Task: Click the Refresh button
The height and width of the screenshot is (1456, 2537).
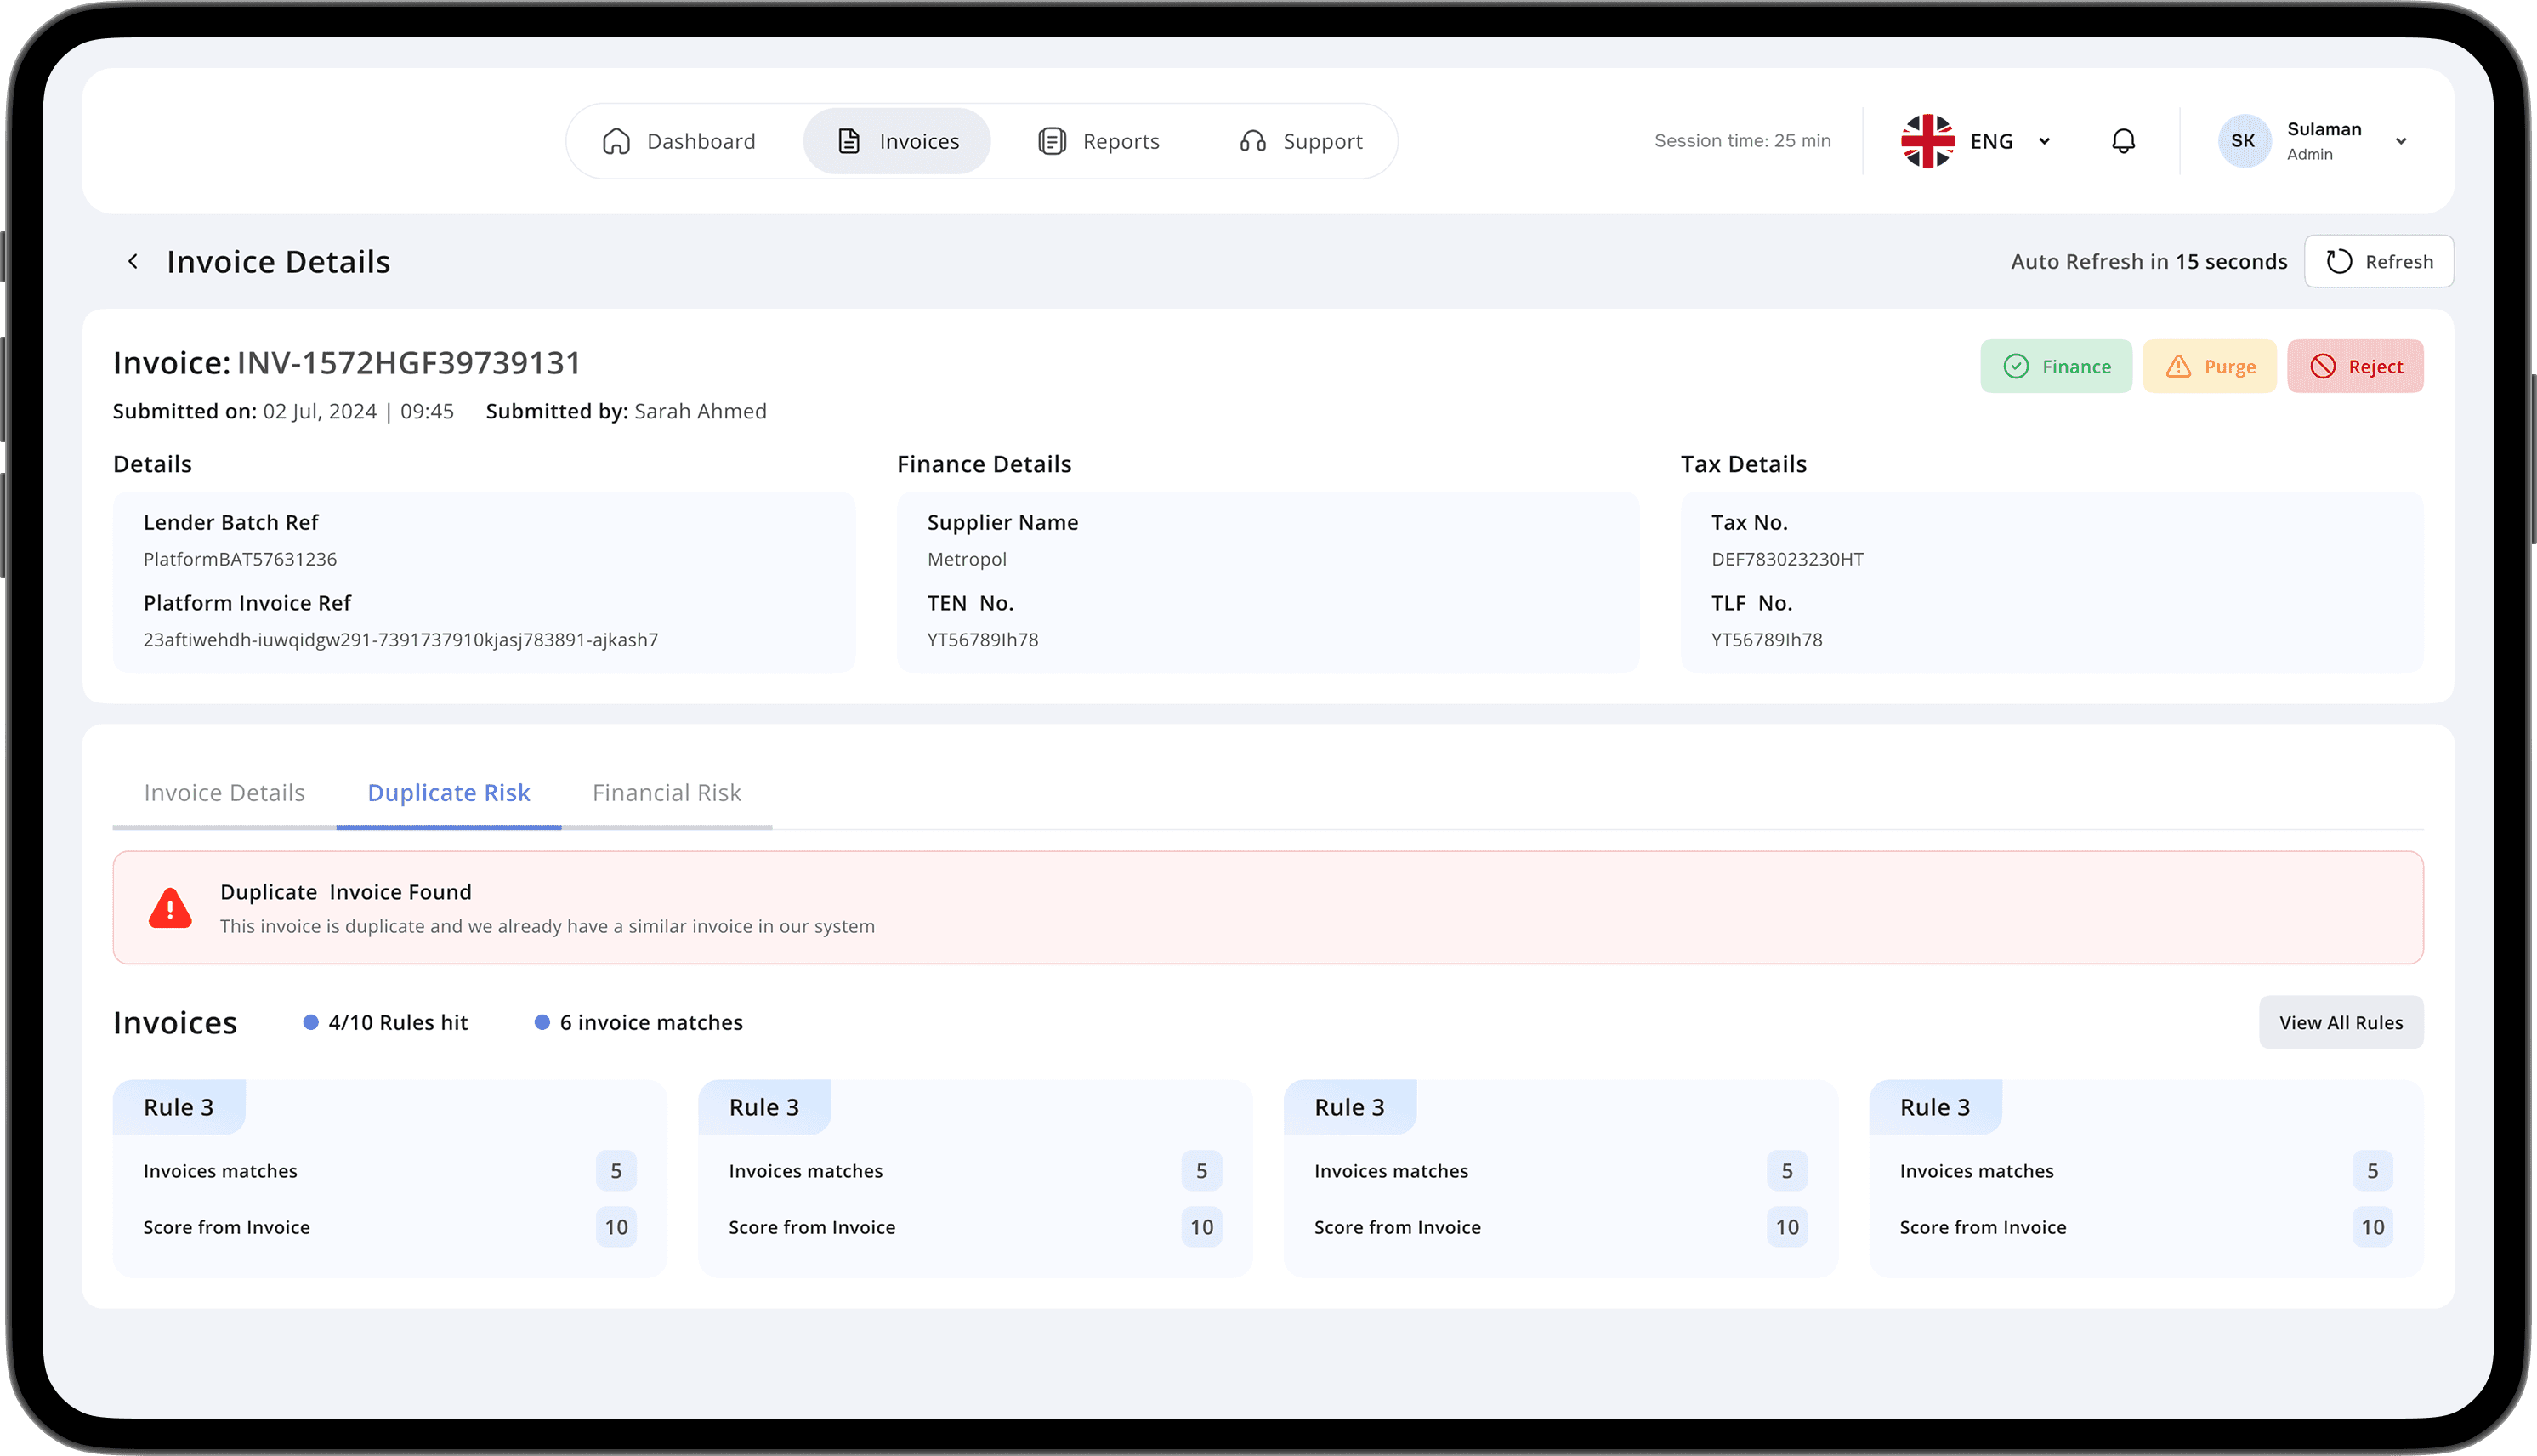Action: [x=2379, y=262]
